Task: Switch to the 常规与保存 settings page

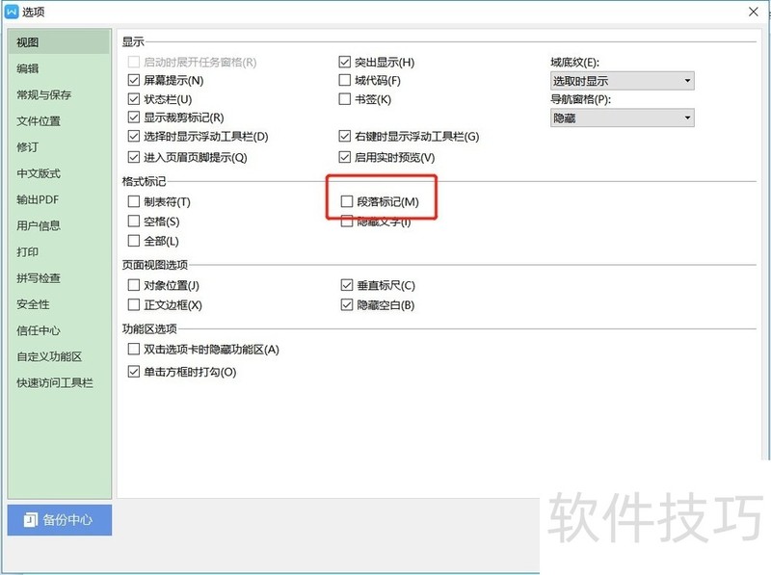Action: [43, 94]
